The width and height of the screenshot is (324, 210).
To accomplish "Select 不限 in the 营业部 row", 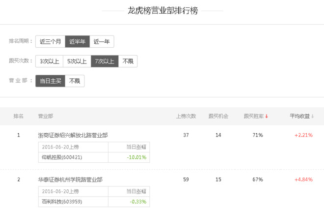I will tap(75, 81).
